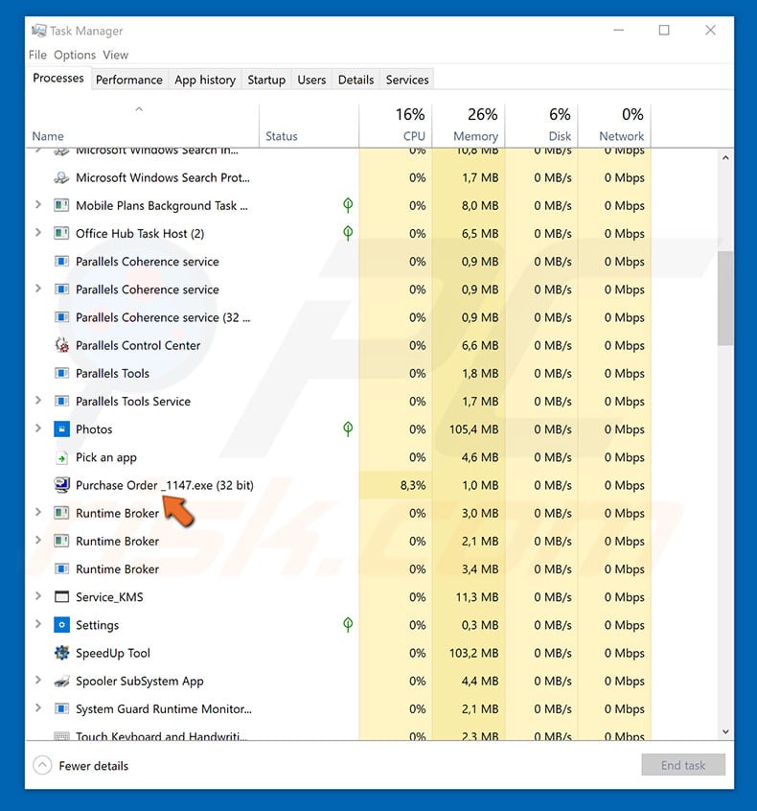Expand the System Guard Runtime Monitor row

[37, 707]
